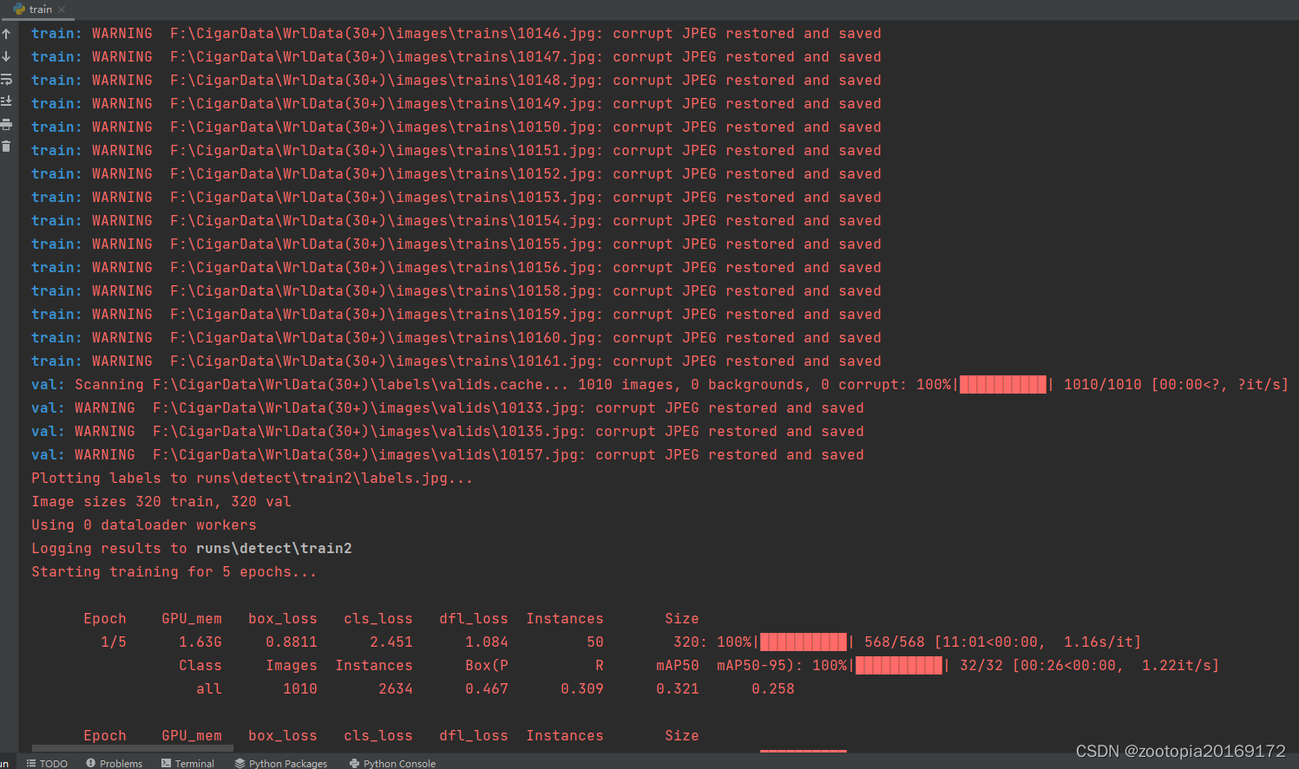1299x769 pixels.
Task: Click the up arrow to previous stack trace
Action: coord(6,34)
